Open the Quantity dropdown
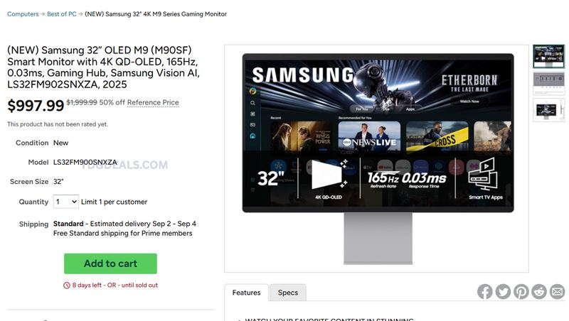The image size is (569, 321). pyautogui.click(x=65, y=202)
